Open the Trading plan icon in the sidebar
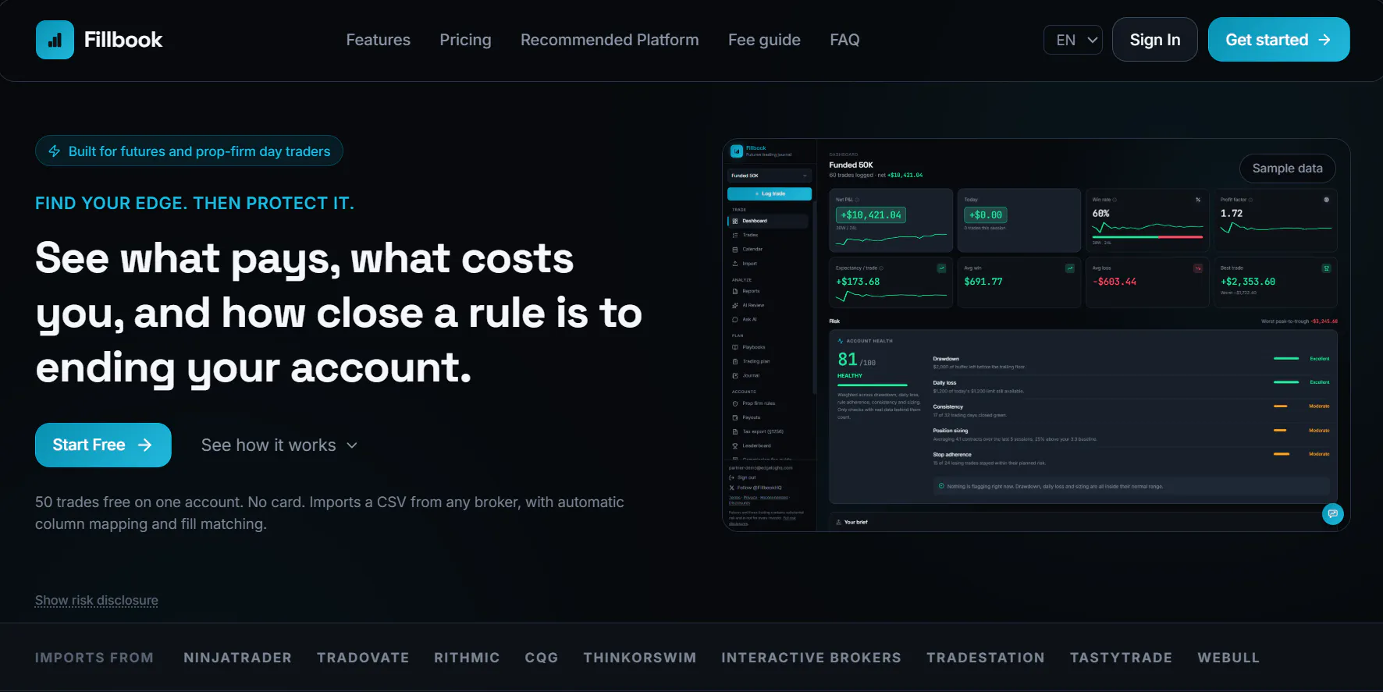Viewport: 1383px width, 692px height. point(735,361)
